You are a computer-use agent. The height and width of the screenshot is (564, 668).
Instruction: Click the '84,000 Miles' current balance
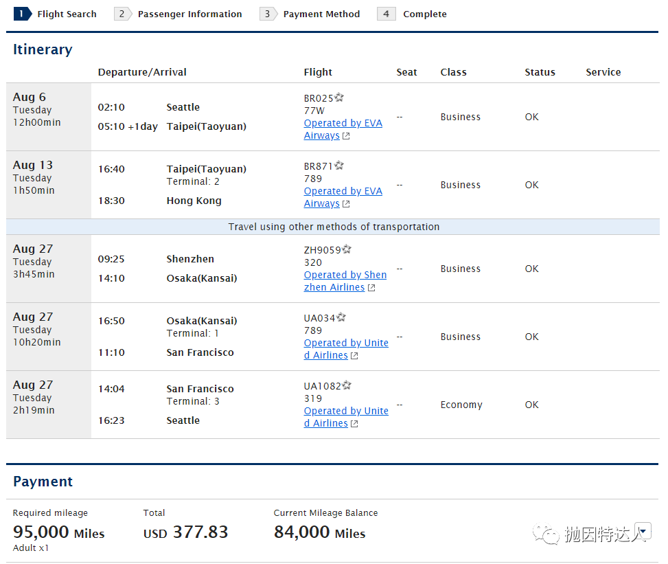[319, 532]
